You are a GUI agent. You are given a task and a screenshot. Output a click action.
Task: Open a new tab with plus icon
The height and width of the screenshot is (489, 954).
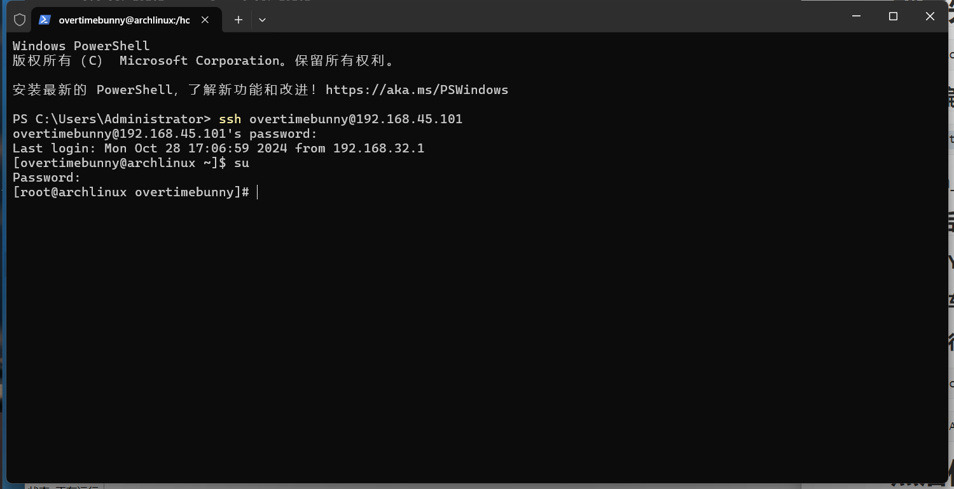click(x=238, y=20)
